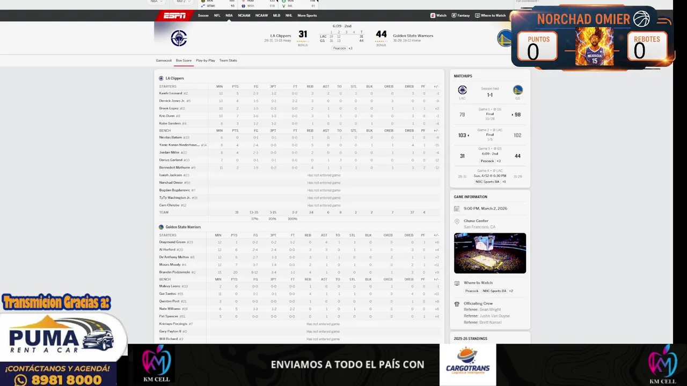This screenshot has width=687, height=386.
Task: Open the date dropdown in scoreboard strip
Action: [x=184, y=2]
